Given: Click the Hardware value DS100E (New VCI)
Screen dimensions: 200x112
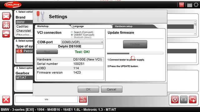Looking at the screenshot, I should pyautogui.click(x=87, y=59).
